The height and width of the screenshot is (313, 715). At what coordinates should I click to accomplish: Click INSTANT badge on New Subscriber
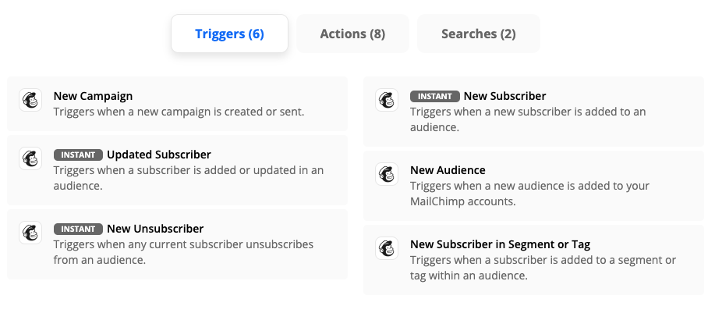pyautogui.click(x=434, y=96)
